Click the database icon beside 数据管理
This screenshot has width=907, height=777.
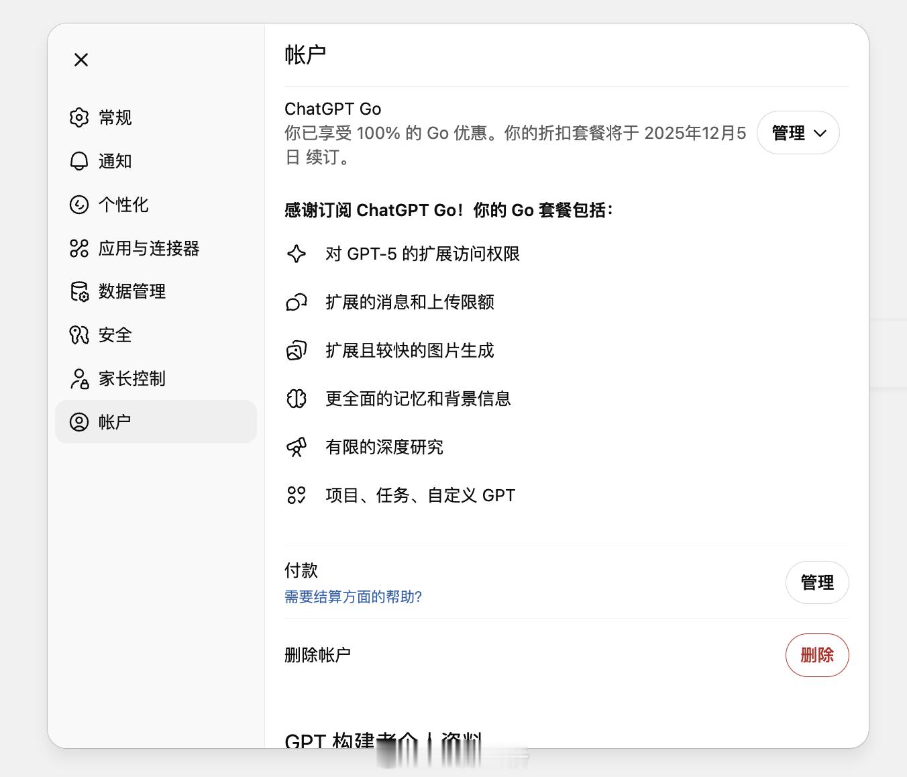(79, 291)
